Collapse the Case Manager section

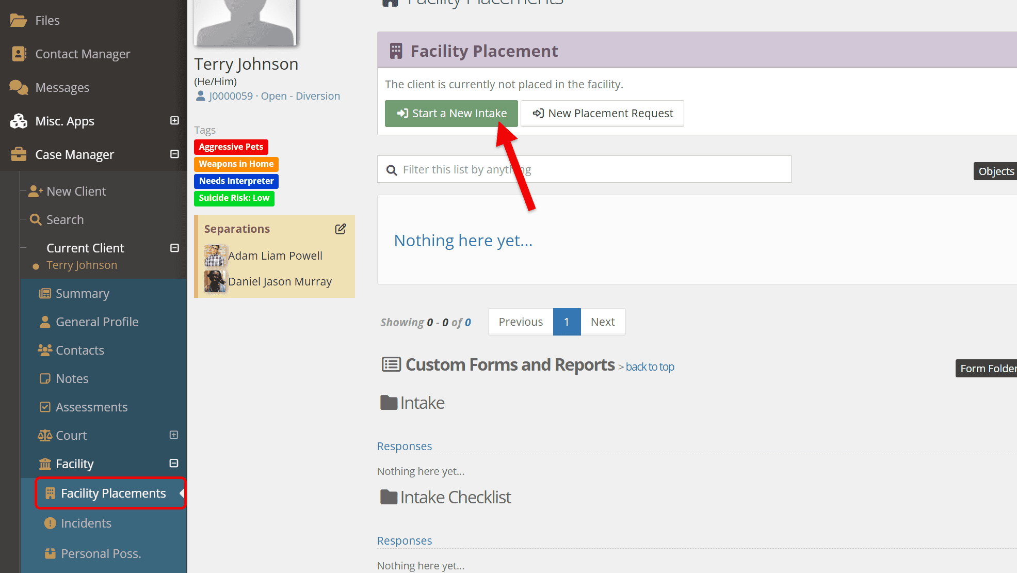pos(174,154)
